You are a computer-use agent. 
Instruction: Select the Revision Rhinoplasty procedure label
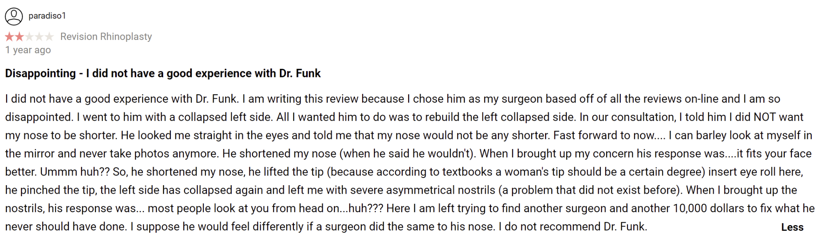[x=106, y=37]
